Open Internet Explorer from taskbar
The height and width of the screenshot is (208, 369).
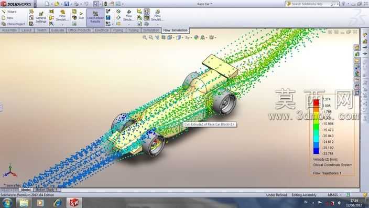(x=57, y=203)
